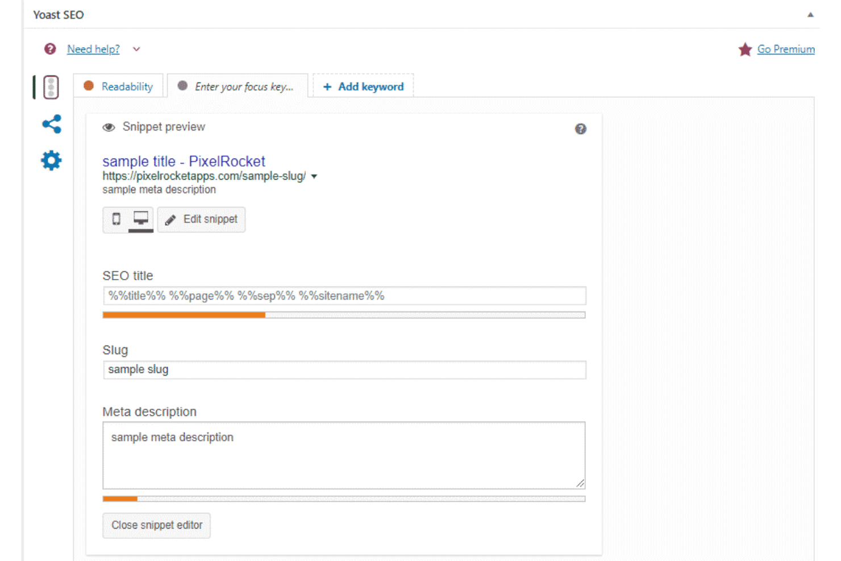
Task: Click the Slug label
Action: [115, 350]
